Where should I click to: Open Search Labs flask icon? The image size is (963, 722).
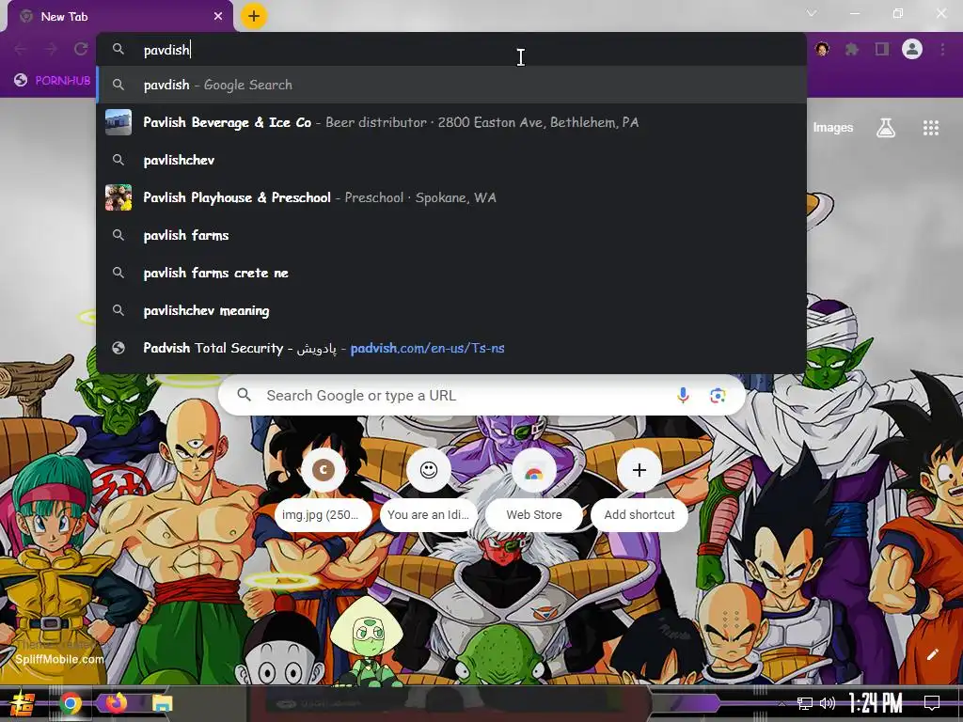(886, 128)
